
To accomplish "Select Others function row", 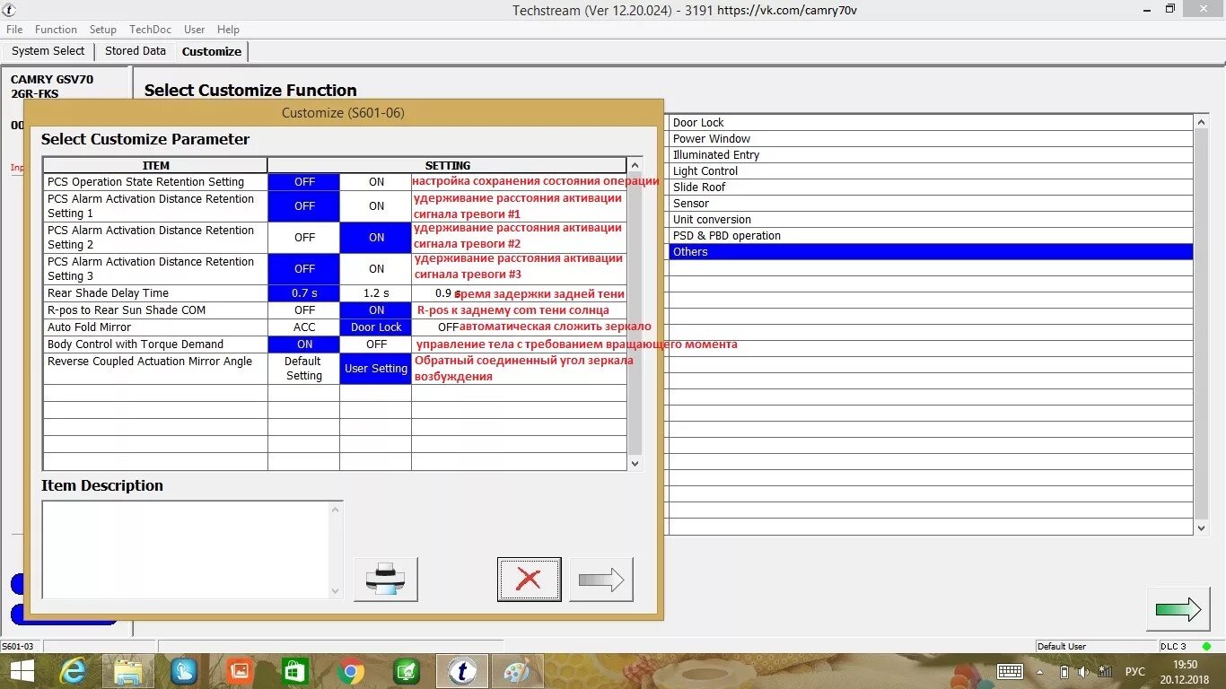I will (931, 252).
